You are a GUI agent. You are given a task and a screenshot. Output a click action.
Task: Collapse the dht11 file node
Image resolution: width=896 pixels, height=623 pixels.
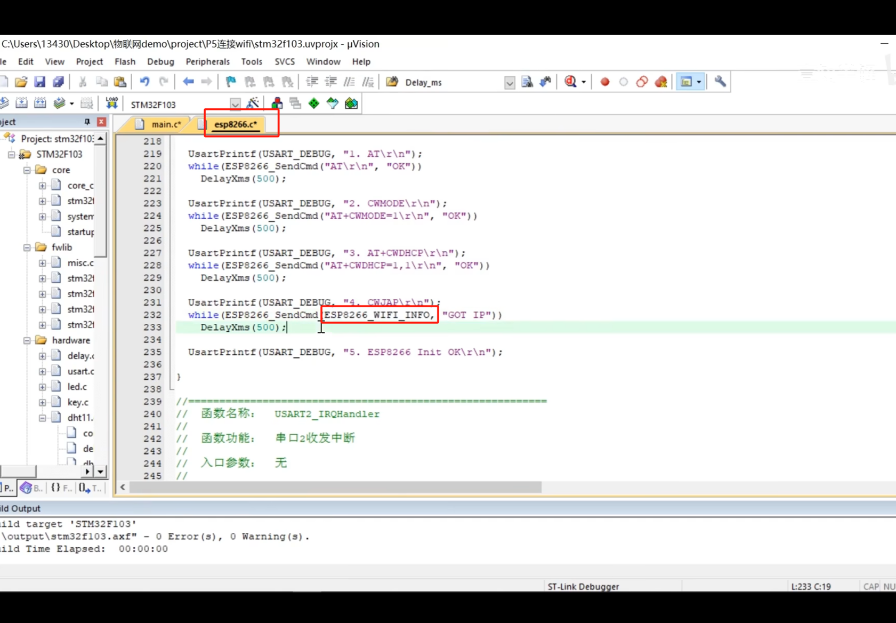pyautogui.click(x=42, y=418)
